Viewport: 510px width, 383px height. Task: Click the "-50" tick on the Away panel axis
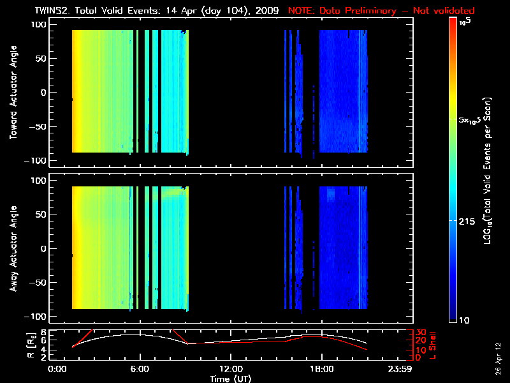coord(38,283)
